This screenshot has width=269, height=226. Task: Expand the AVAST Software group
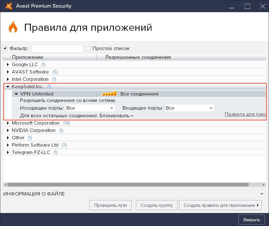coord(8,72)
